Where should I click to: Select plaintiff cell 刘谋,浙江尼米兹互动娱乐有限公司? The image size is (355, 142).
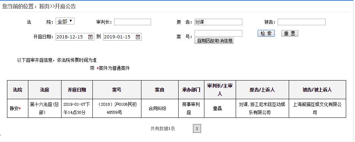point(262,108)
